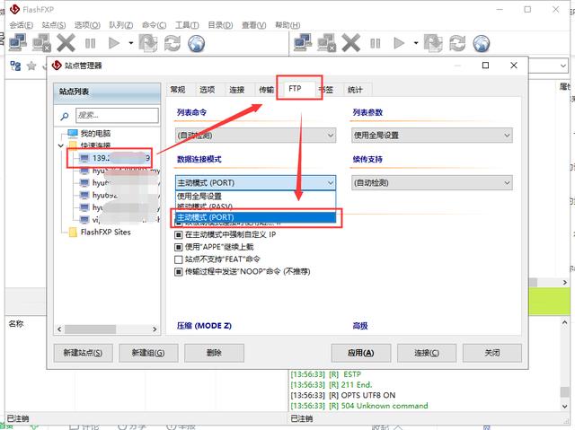Click the right pane Refresh icon
Image resolution: width=575 pixels, height=430 pixels.
457,43
